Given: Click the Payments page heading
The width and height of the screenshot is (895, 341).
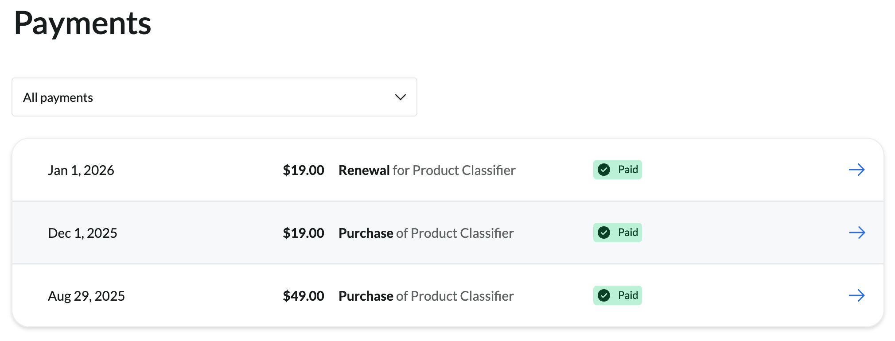Looking at the screenshot, I should pyautogui.click(x=83, y=23).
